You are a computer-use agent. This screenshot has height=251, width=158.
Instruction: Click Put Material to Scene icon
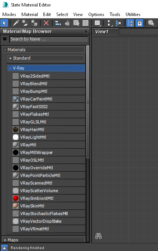click(25, 23)
